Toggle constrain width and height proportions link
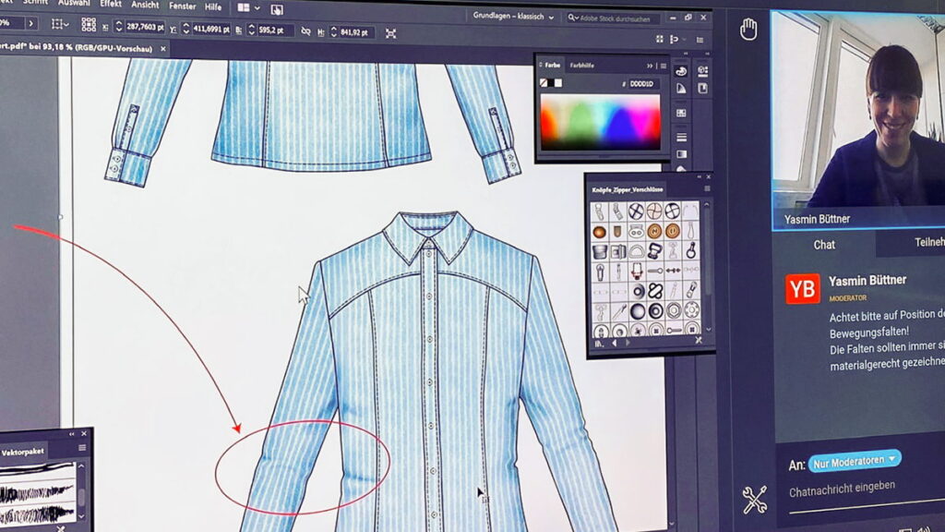The height and width of the screenshot is (532, 945). pyautogui.click(x=305, y=31)
